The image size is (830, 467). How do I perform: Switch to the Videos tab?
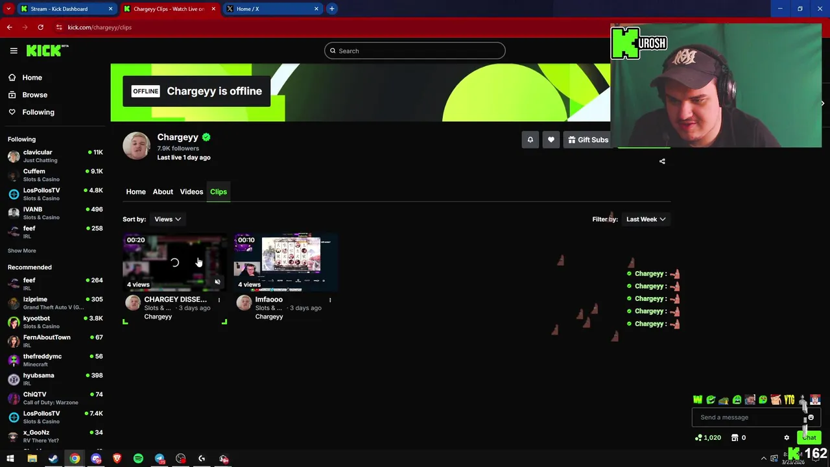coord(191,192)
